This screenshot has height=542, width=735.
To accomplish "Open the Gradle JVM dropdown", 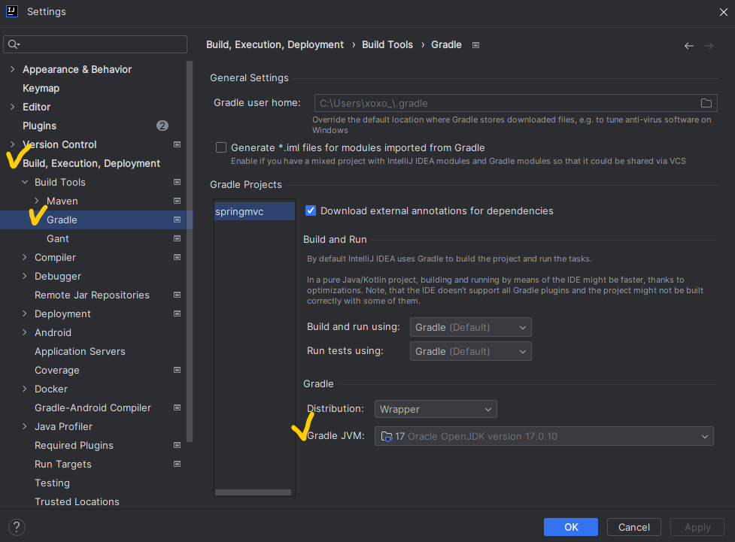I will [544, 436].
